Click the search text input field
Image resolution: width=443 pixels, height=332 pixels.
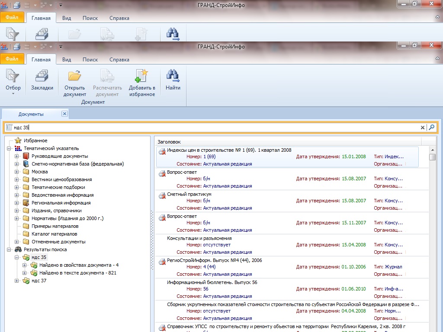pyautogui.click(x=216, y=128)
